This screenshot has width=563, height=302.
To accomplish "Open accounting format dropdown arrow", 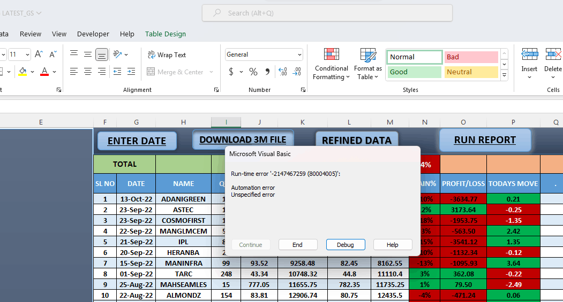I will point(241,72).
